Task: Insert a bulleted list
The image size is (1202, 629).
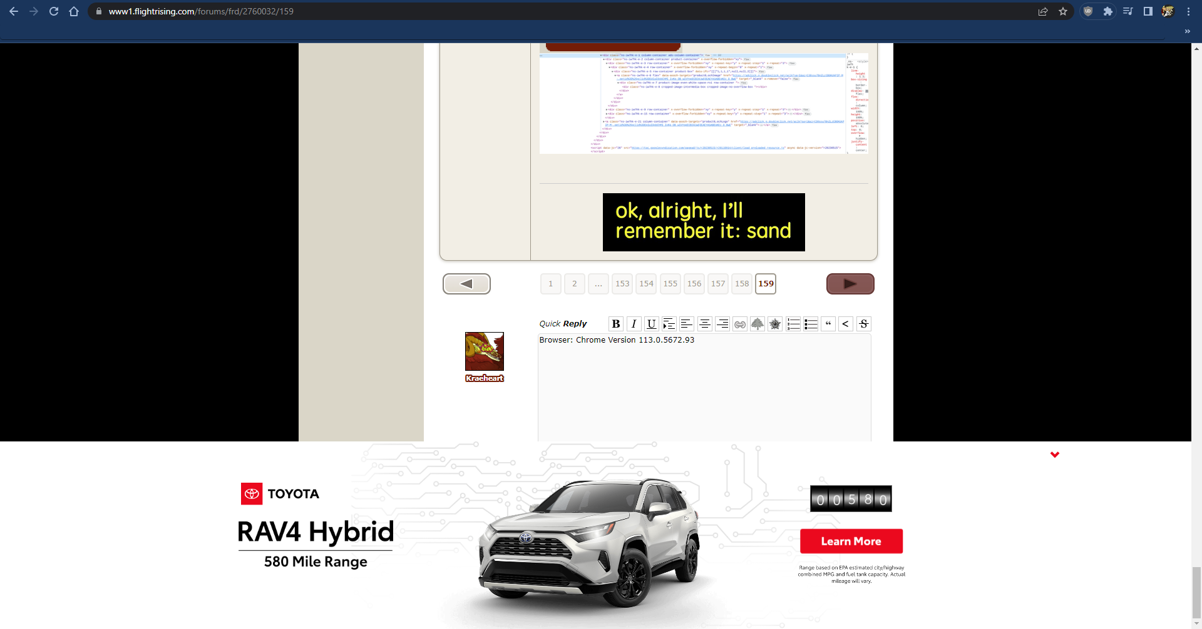Action: click(811, 324)
